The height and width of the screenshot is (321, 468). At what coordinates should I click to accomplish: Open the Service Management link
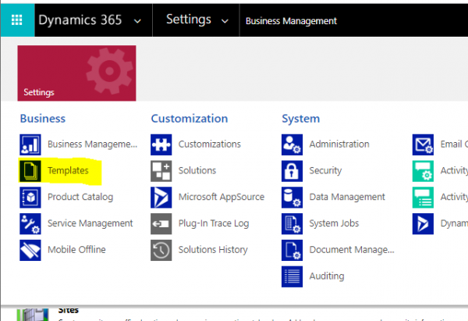(90, 223)
